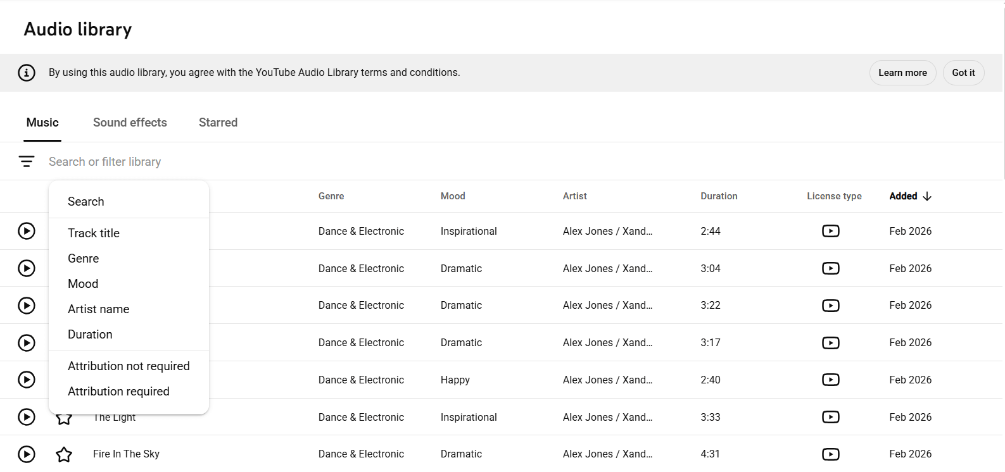Viewport: 1005px width, 472px height.
Task: Click Inspirational mood in 3:33 row
Action: pyautogui.click(x=469, y=417)
